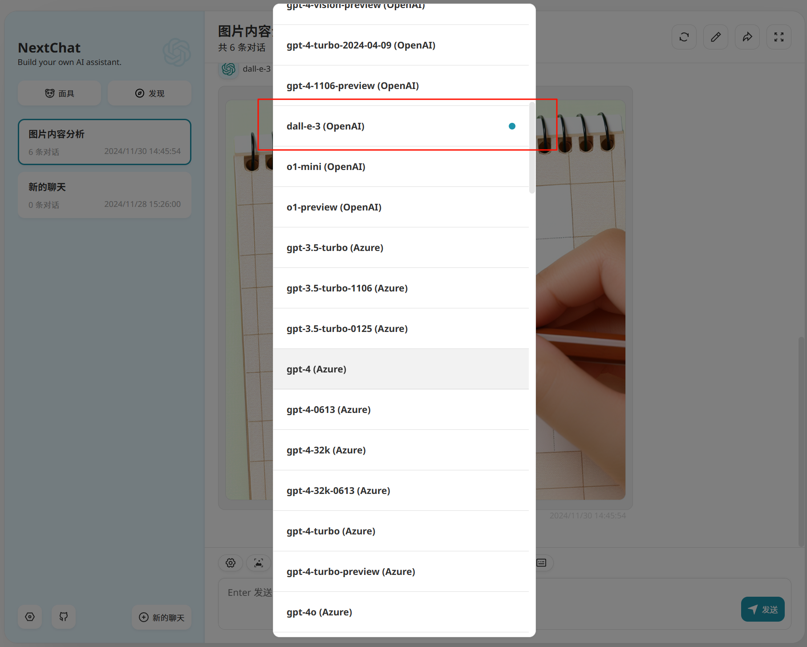Open the GitHub icon in sidebar
Image resolution: width=807 pixels, height=647 pixels.
64,617
